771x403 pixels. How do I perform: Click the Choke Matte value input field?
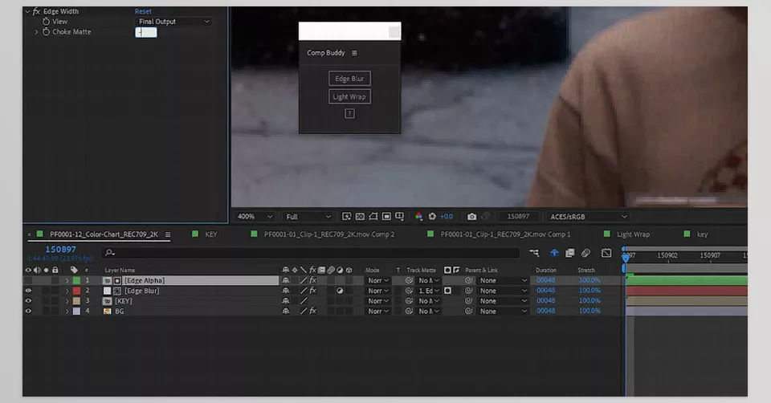(146, 32)
